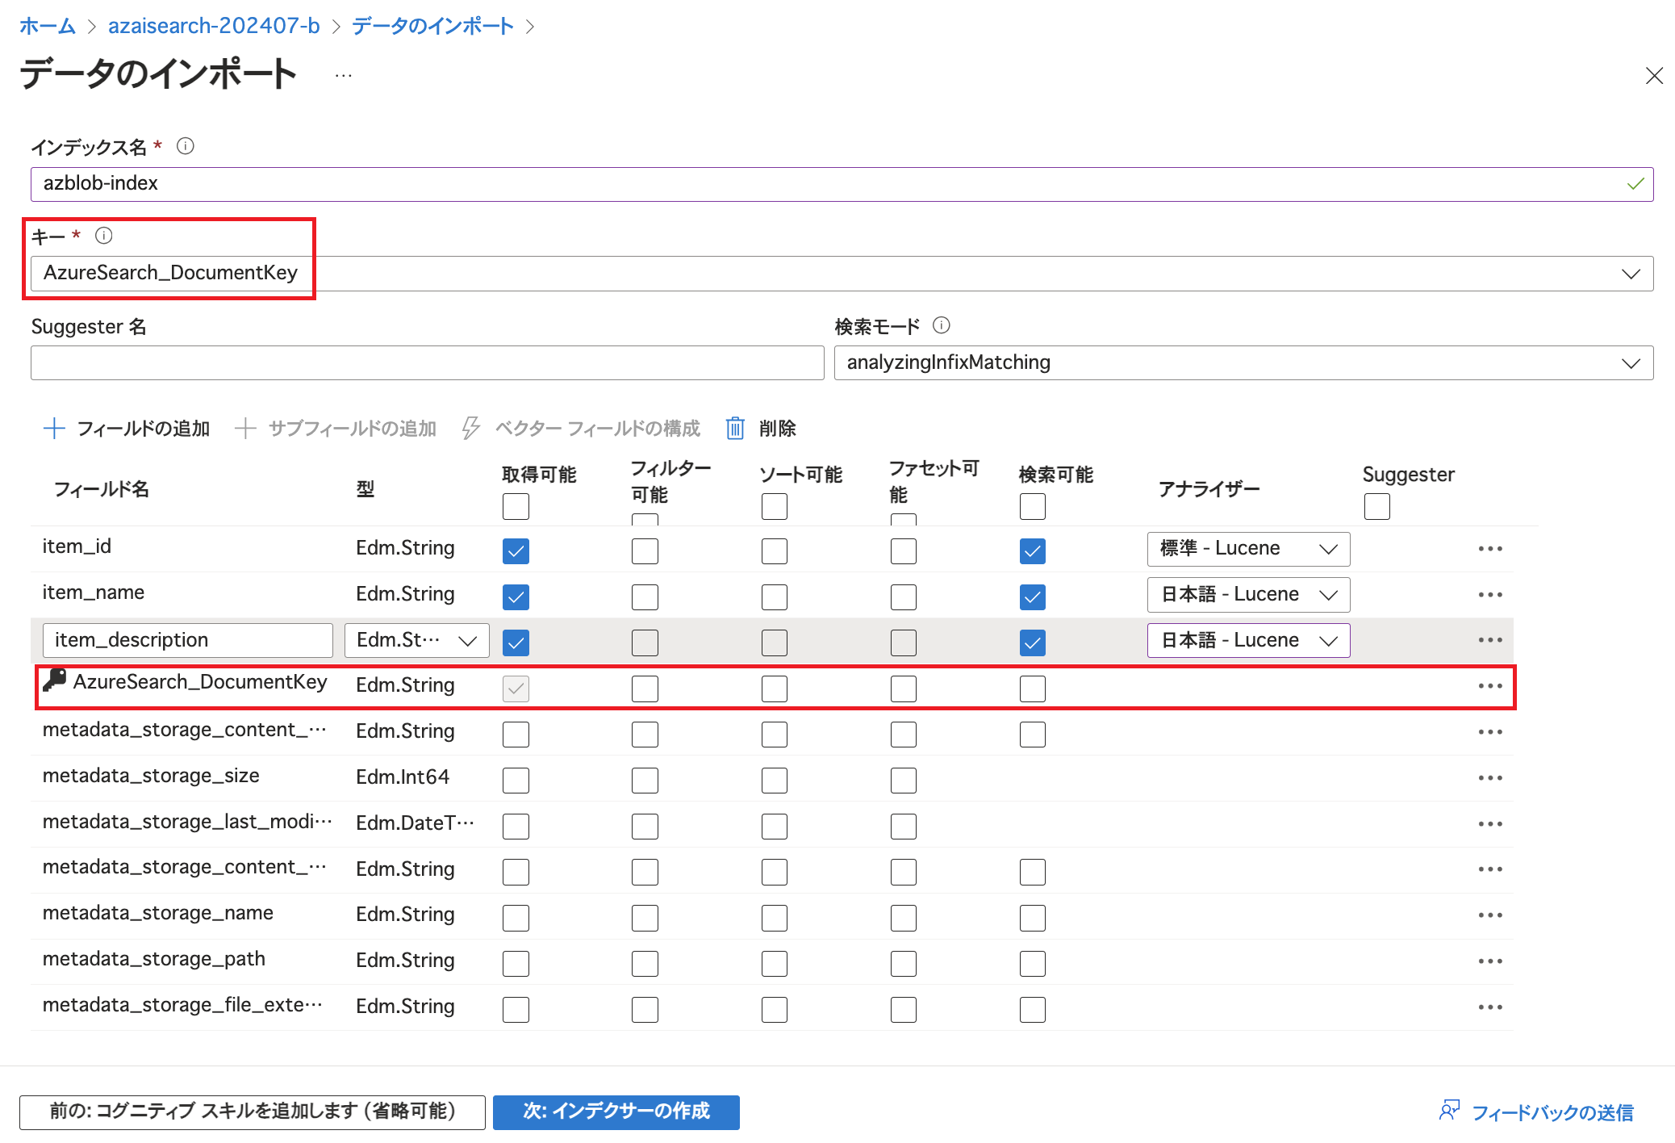The width and height of the screenshot is (1675, 1143).
Task: Uncheck 検索可能 for item_name
Action: 1033,597
